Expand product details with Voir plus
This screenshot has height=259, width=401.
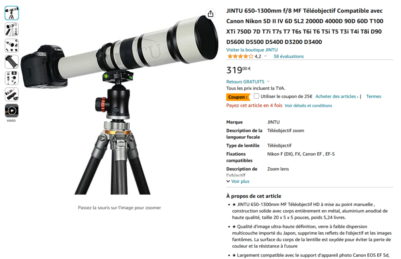coord(238,181)
